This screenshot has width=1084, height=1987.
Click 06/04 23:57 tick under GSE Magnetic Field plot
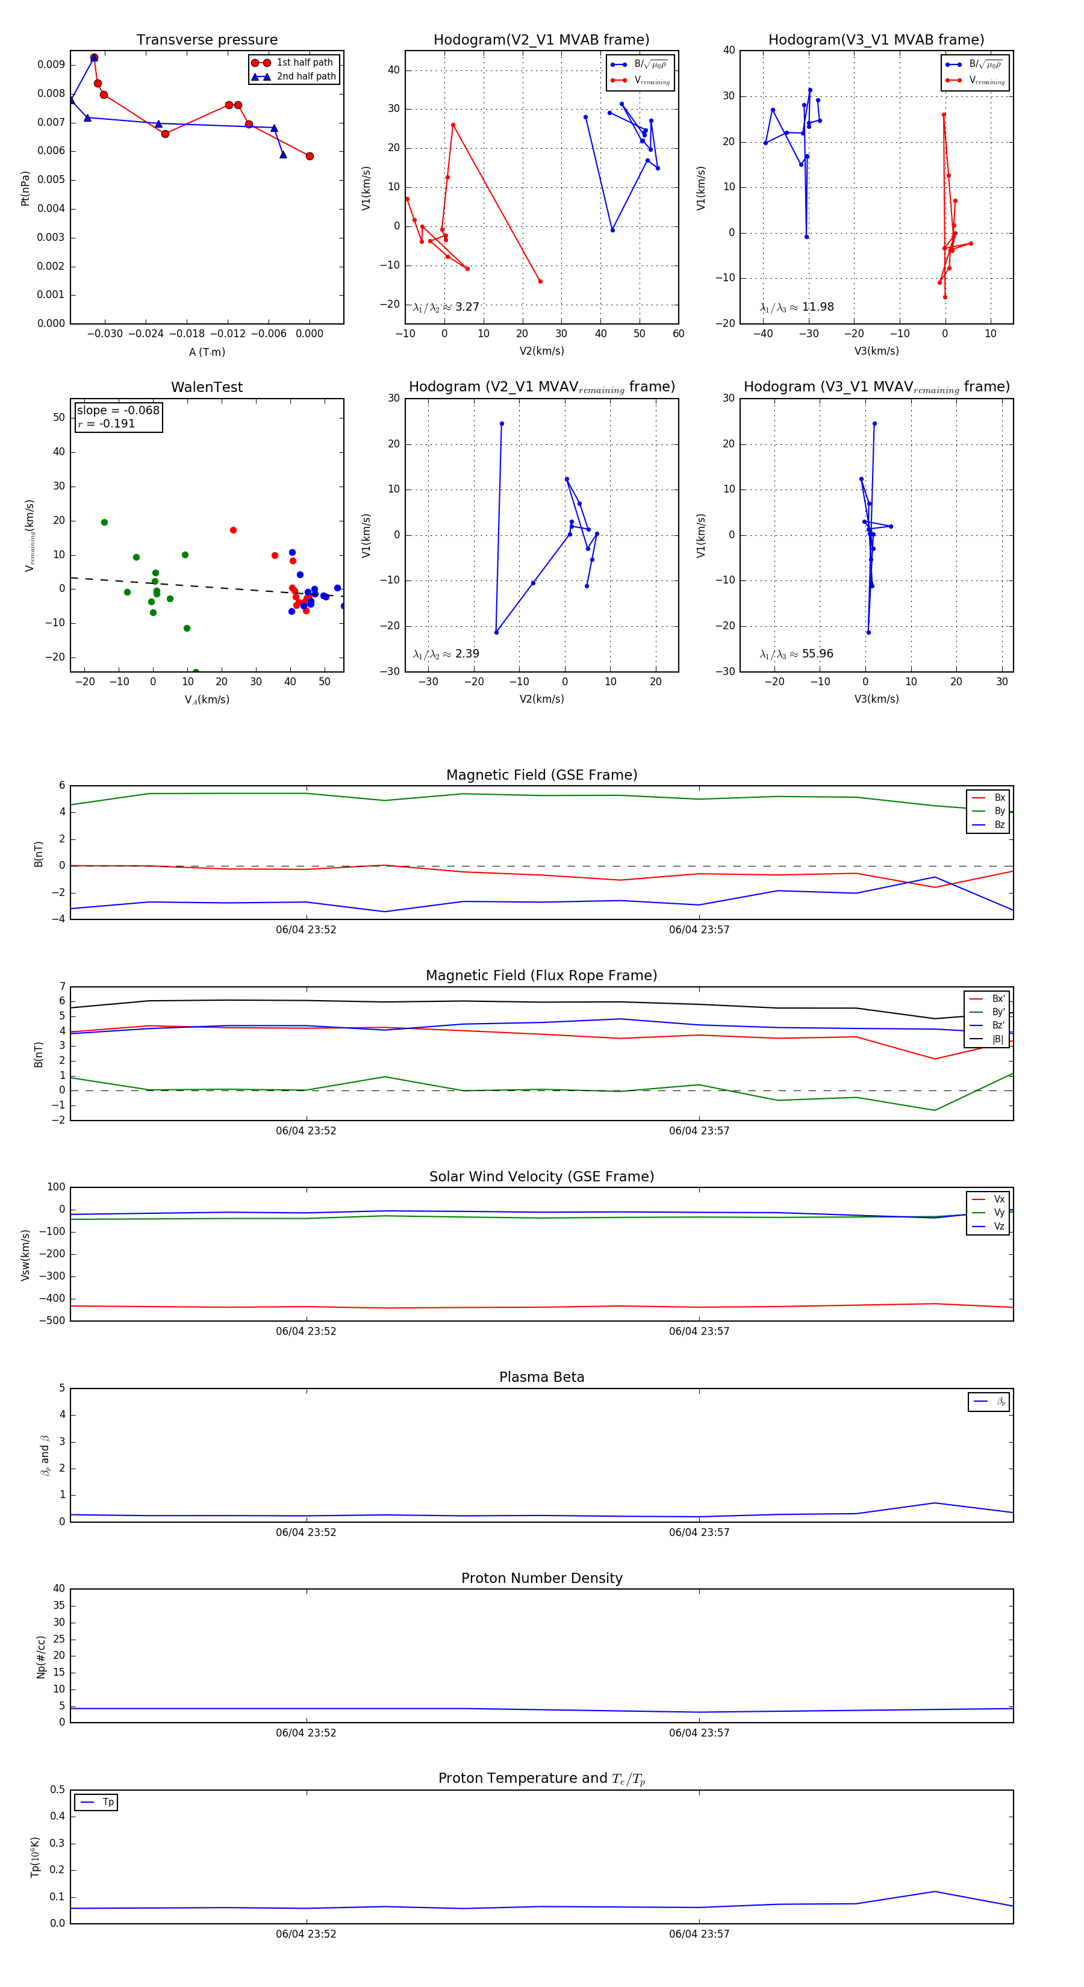tap(699, 930)
